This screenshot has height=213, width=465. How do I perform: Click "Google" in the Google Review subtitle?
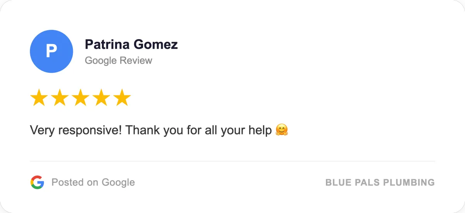[x=101, y=61]
